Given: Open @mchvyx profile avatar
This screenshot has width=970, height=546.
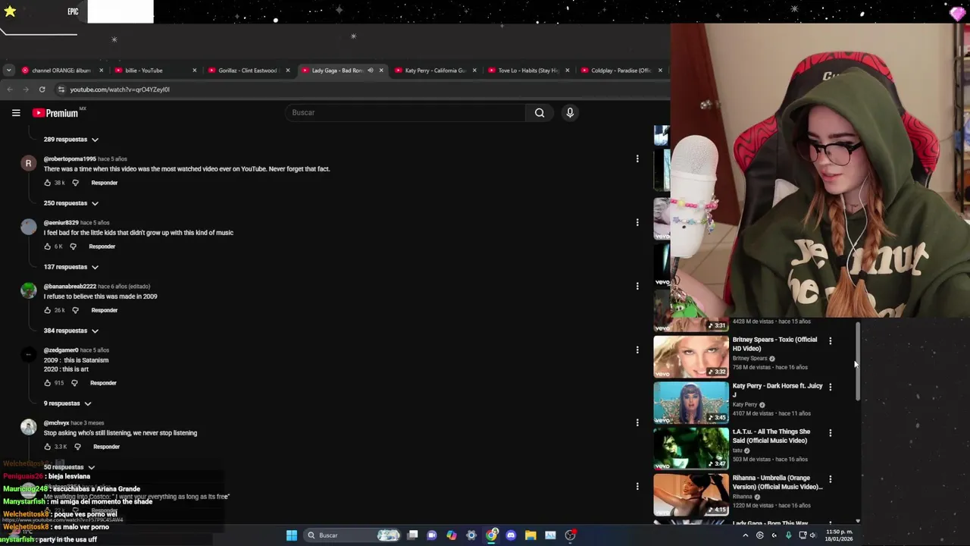Looking at the screenshot, I should 28,427.
